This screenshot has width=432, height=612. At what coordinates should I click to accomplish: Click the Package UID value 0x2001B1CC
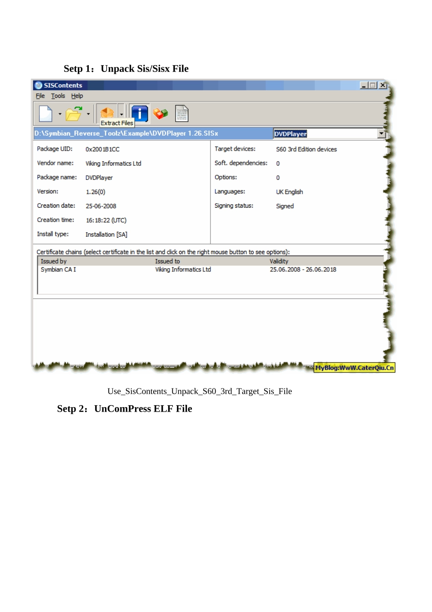102,149
